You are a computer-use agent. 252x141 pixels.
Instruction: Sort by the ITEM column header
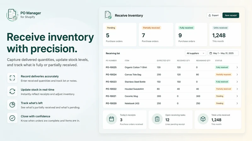point(127,60)
